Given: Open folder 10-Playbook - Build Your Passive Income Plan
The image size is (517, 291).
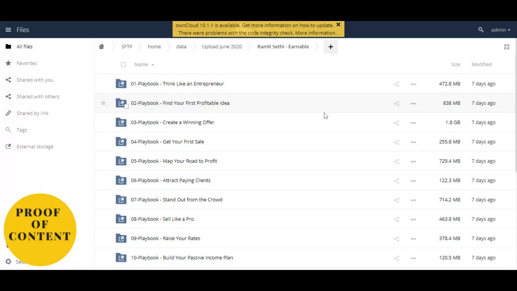Looking at the screenshot, I should (182, 258).
